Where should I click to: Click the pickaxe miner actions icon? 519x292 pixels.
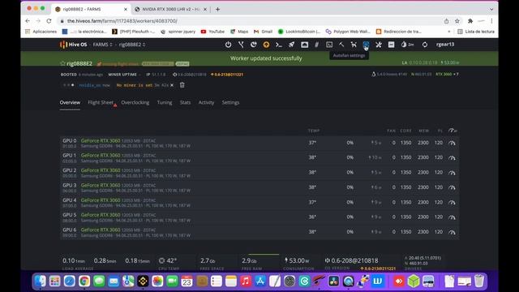[341, 45]
